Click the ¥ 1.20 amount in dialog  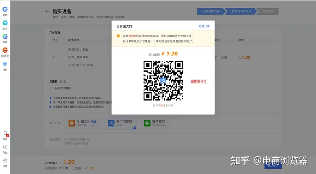pyautogui.click(x=169, y=54)
